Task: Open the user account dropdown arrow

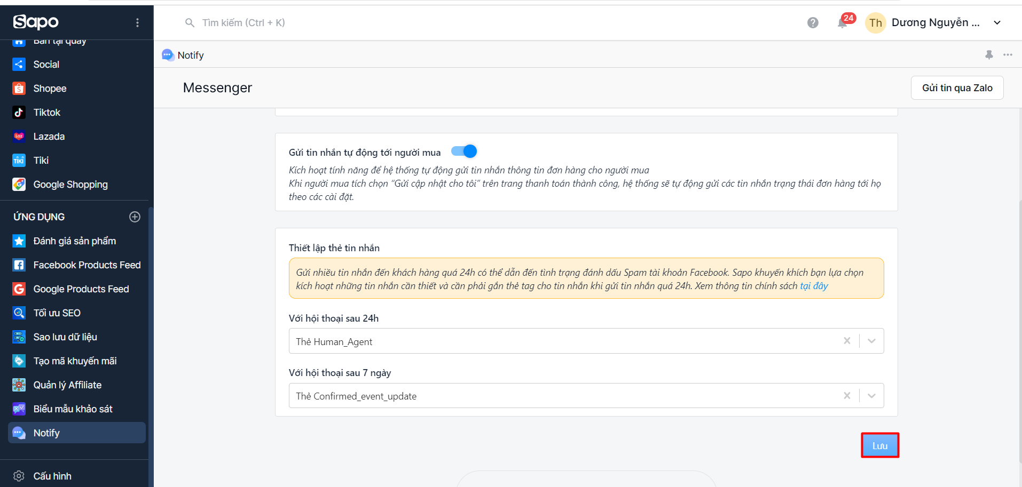Action: 997,23
